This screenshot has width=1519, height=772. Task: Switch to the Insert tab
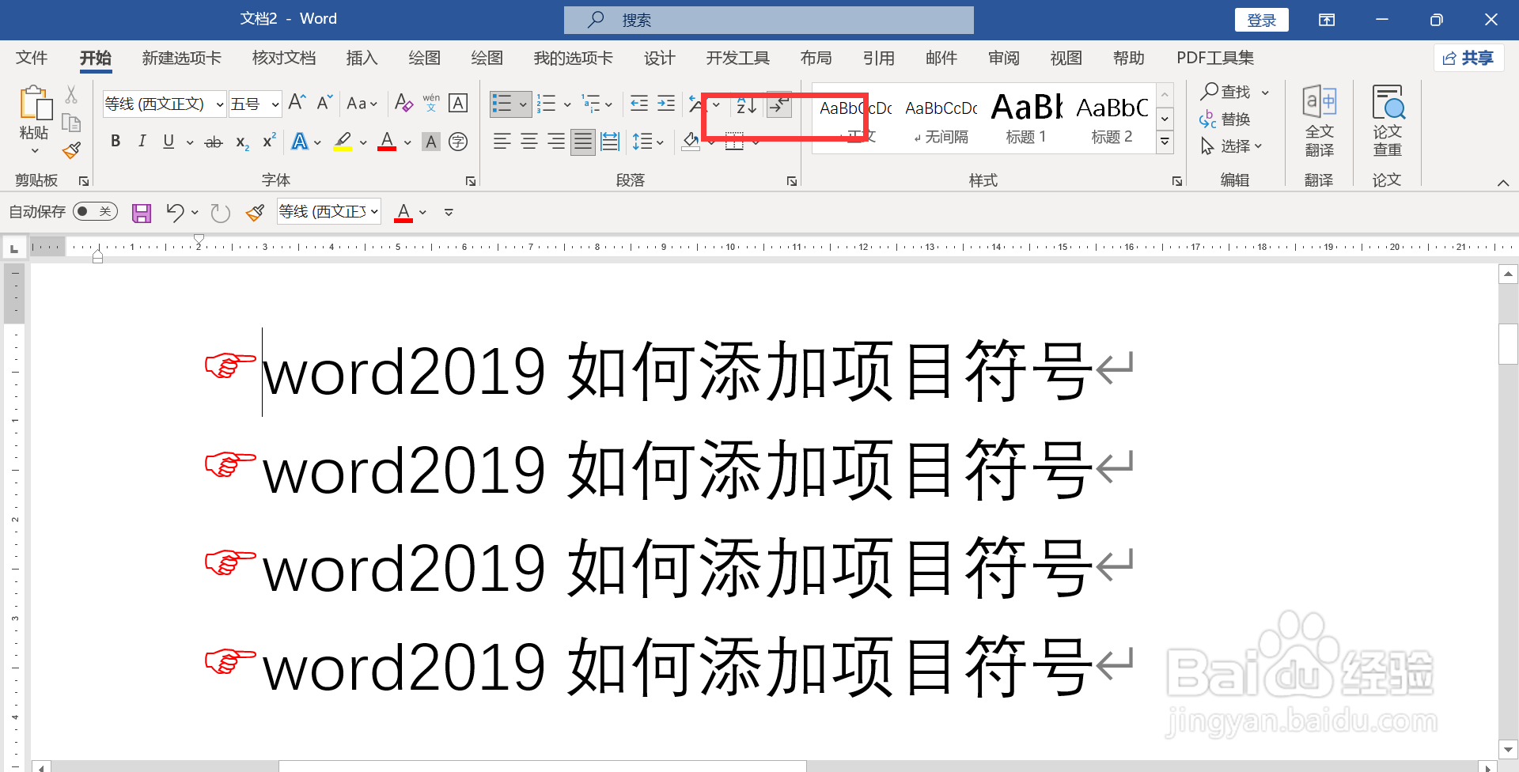(362, 58)
